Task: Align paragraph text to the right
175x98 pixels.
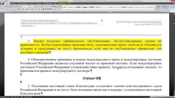Action: (x=48, y=9)
